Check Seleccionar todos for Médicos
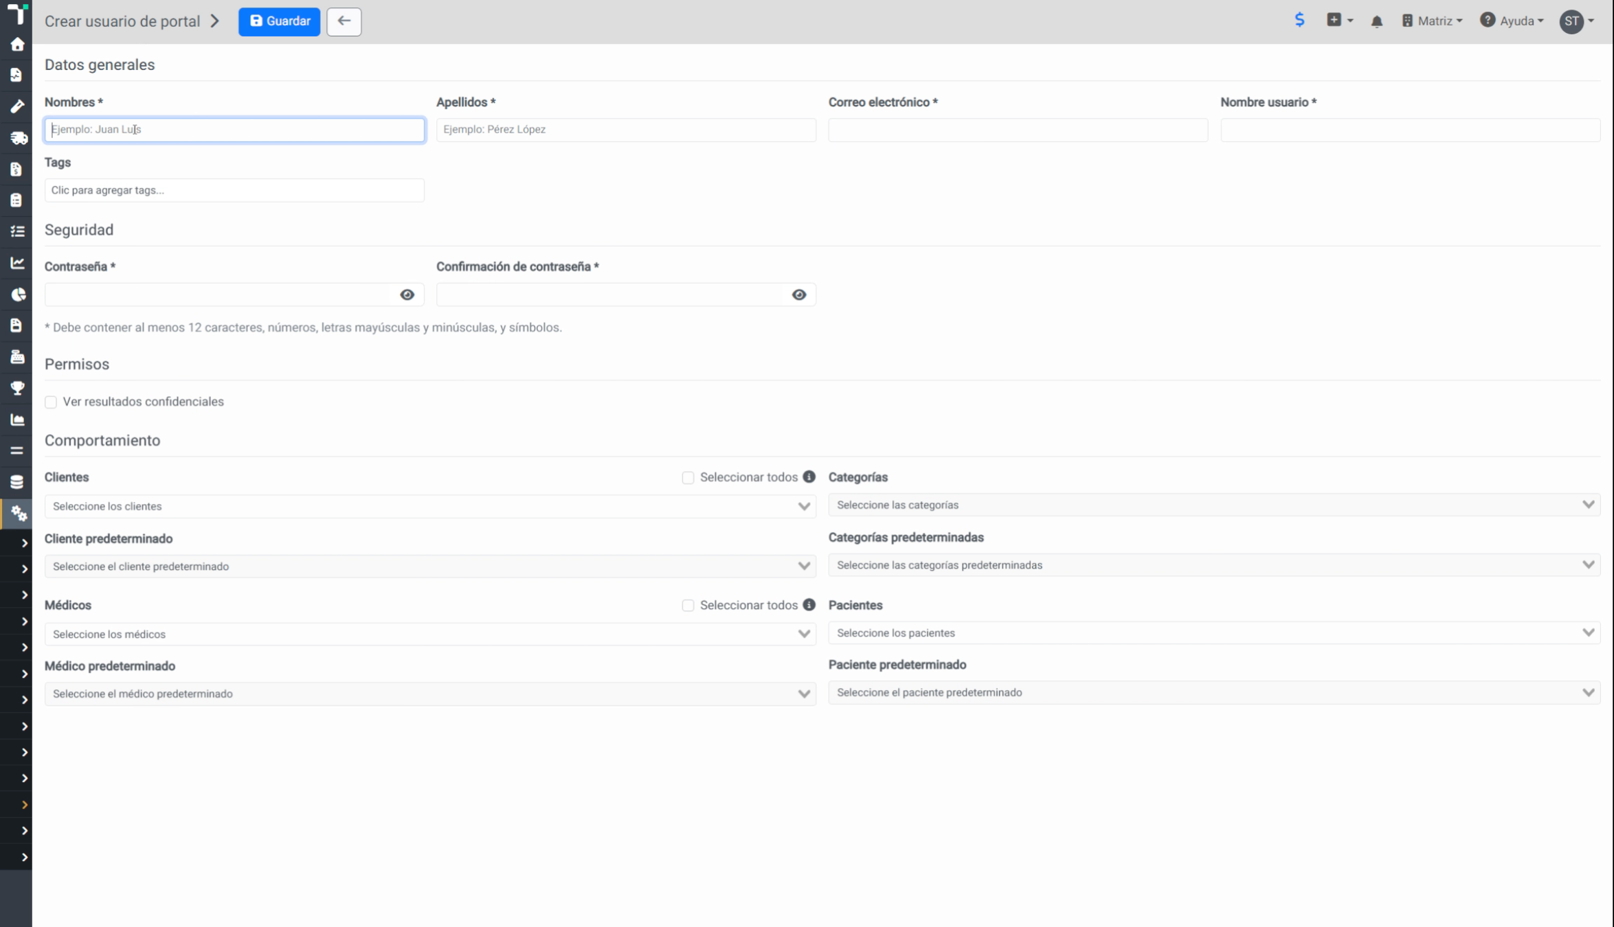This screenshot has width=1614, height=927. point(688,605)
